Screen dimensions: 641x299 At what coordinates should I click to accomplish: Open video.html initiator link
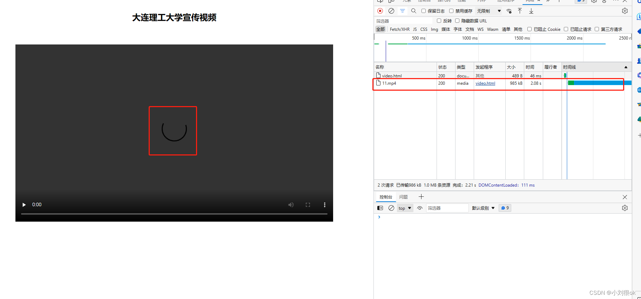tap(485, 83)
